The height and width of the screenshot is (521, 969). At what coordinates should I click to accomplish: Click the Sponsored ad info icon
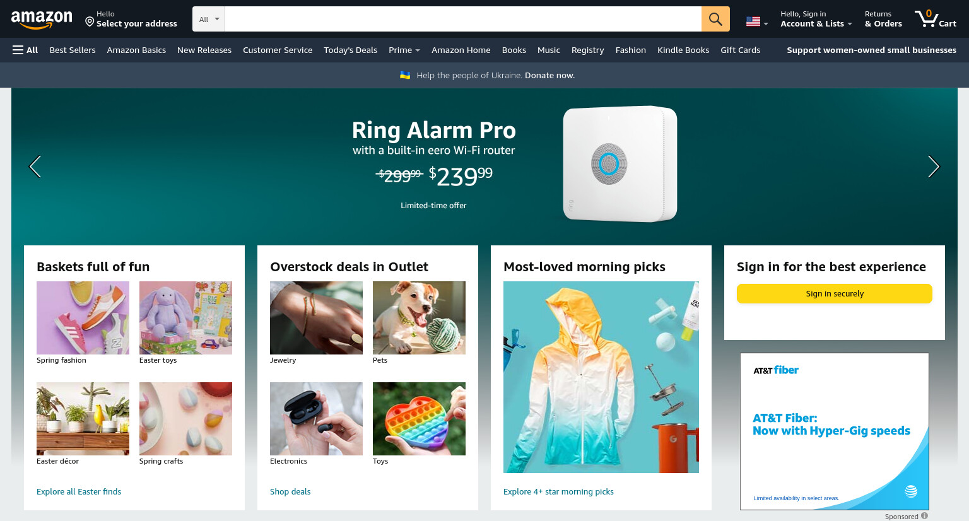[924, 516]
